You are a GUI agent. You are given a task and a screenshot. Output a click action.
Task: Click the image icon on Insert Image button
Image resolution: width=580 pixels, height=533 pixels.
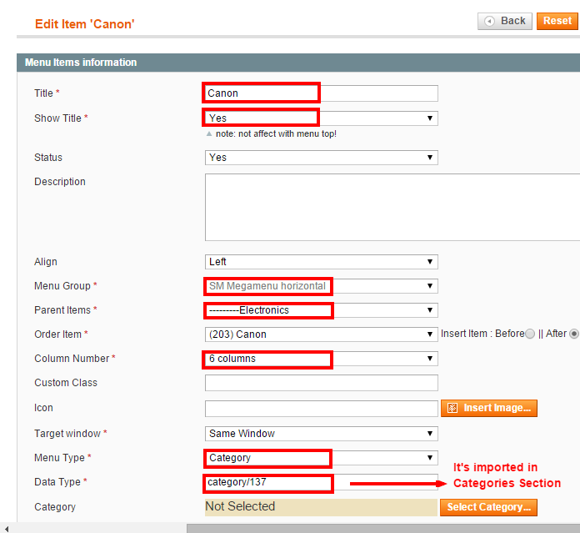[452, 408]
